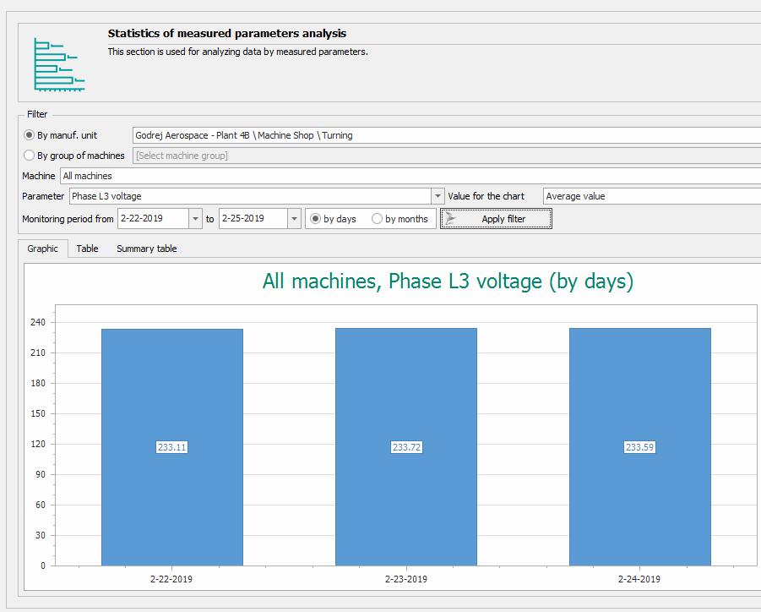Click the Statistics of measured parameters heading
Screen dimensions: 761x612
(x=227, y=34)
